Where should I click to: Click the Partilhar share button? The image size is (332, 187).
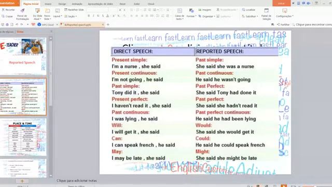(x=283, y=24)
